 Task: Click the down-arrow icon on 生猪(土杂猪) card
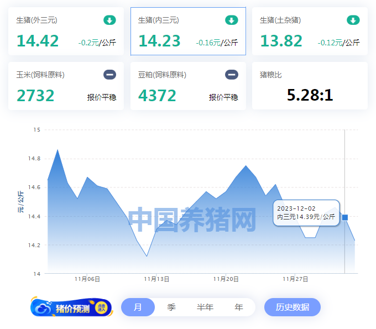pos(353,20)
